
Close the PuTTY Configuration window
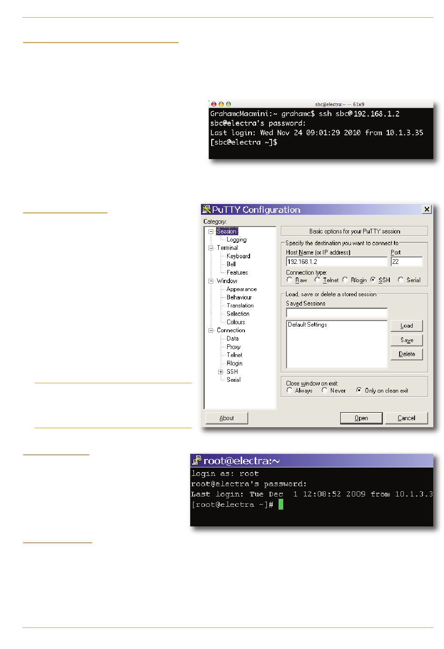(x=427, y=210)
